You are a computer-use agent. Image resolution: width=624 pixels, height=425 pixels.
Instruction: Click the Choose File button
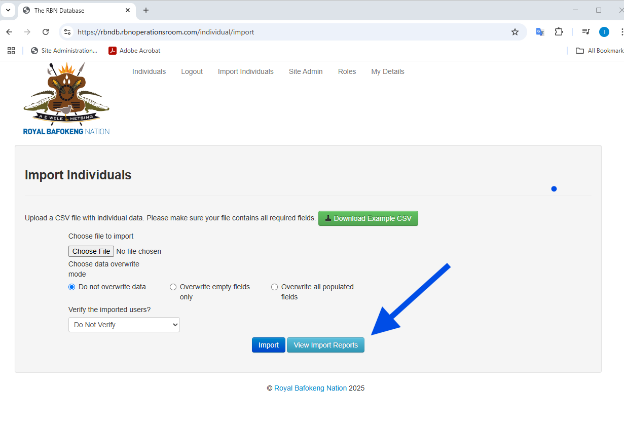(x=91, y=251)
